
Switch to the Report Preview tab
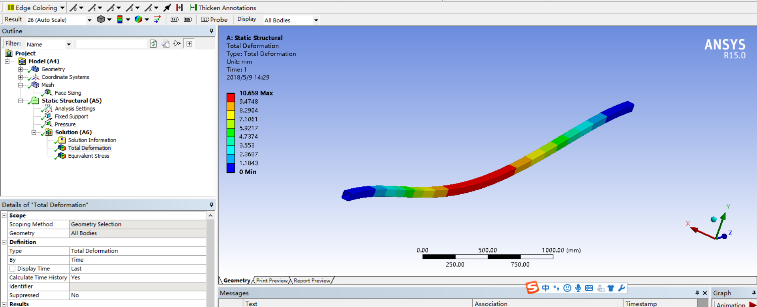pos(312,281)
